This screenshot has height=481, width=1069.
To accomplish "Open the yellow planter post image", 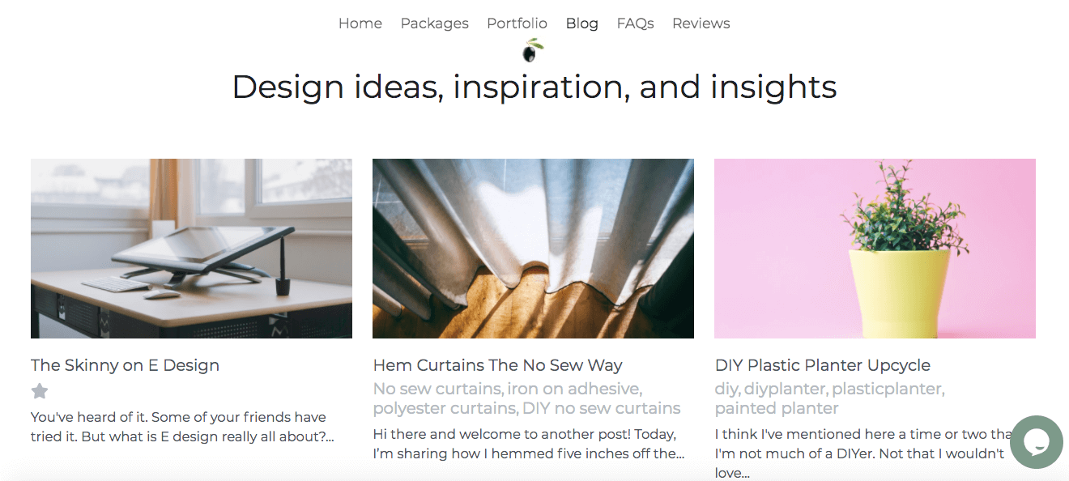I will (875, 249).
